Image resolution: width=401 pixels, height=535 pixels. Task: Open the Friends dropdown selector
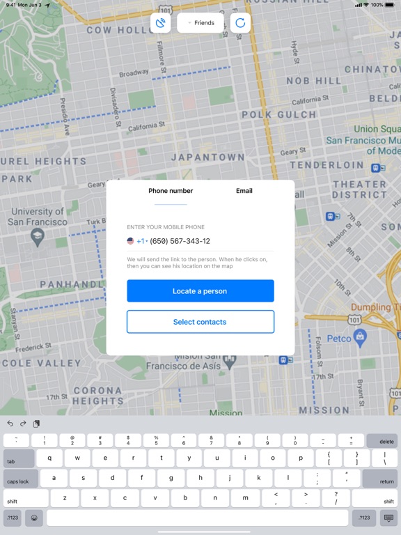pos(200,23)
